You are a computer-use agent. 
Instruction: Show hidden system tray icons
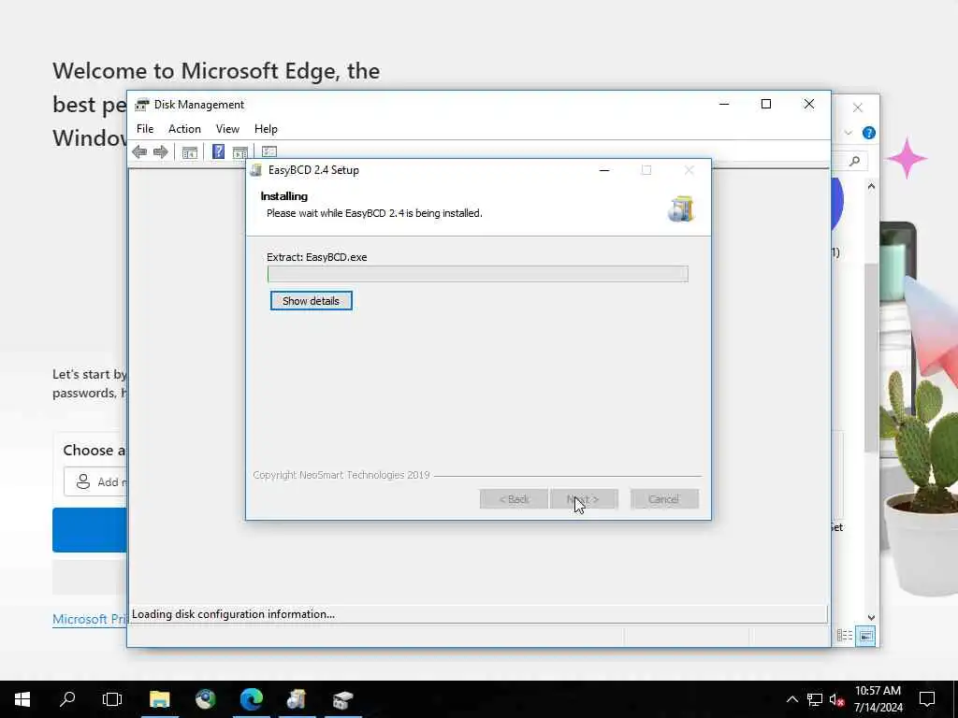coord(791,699)
